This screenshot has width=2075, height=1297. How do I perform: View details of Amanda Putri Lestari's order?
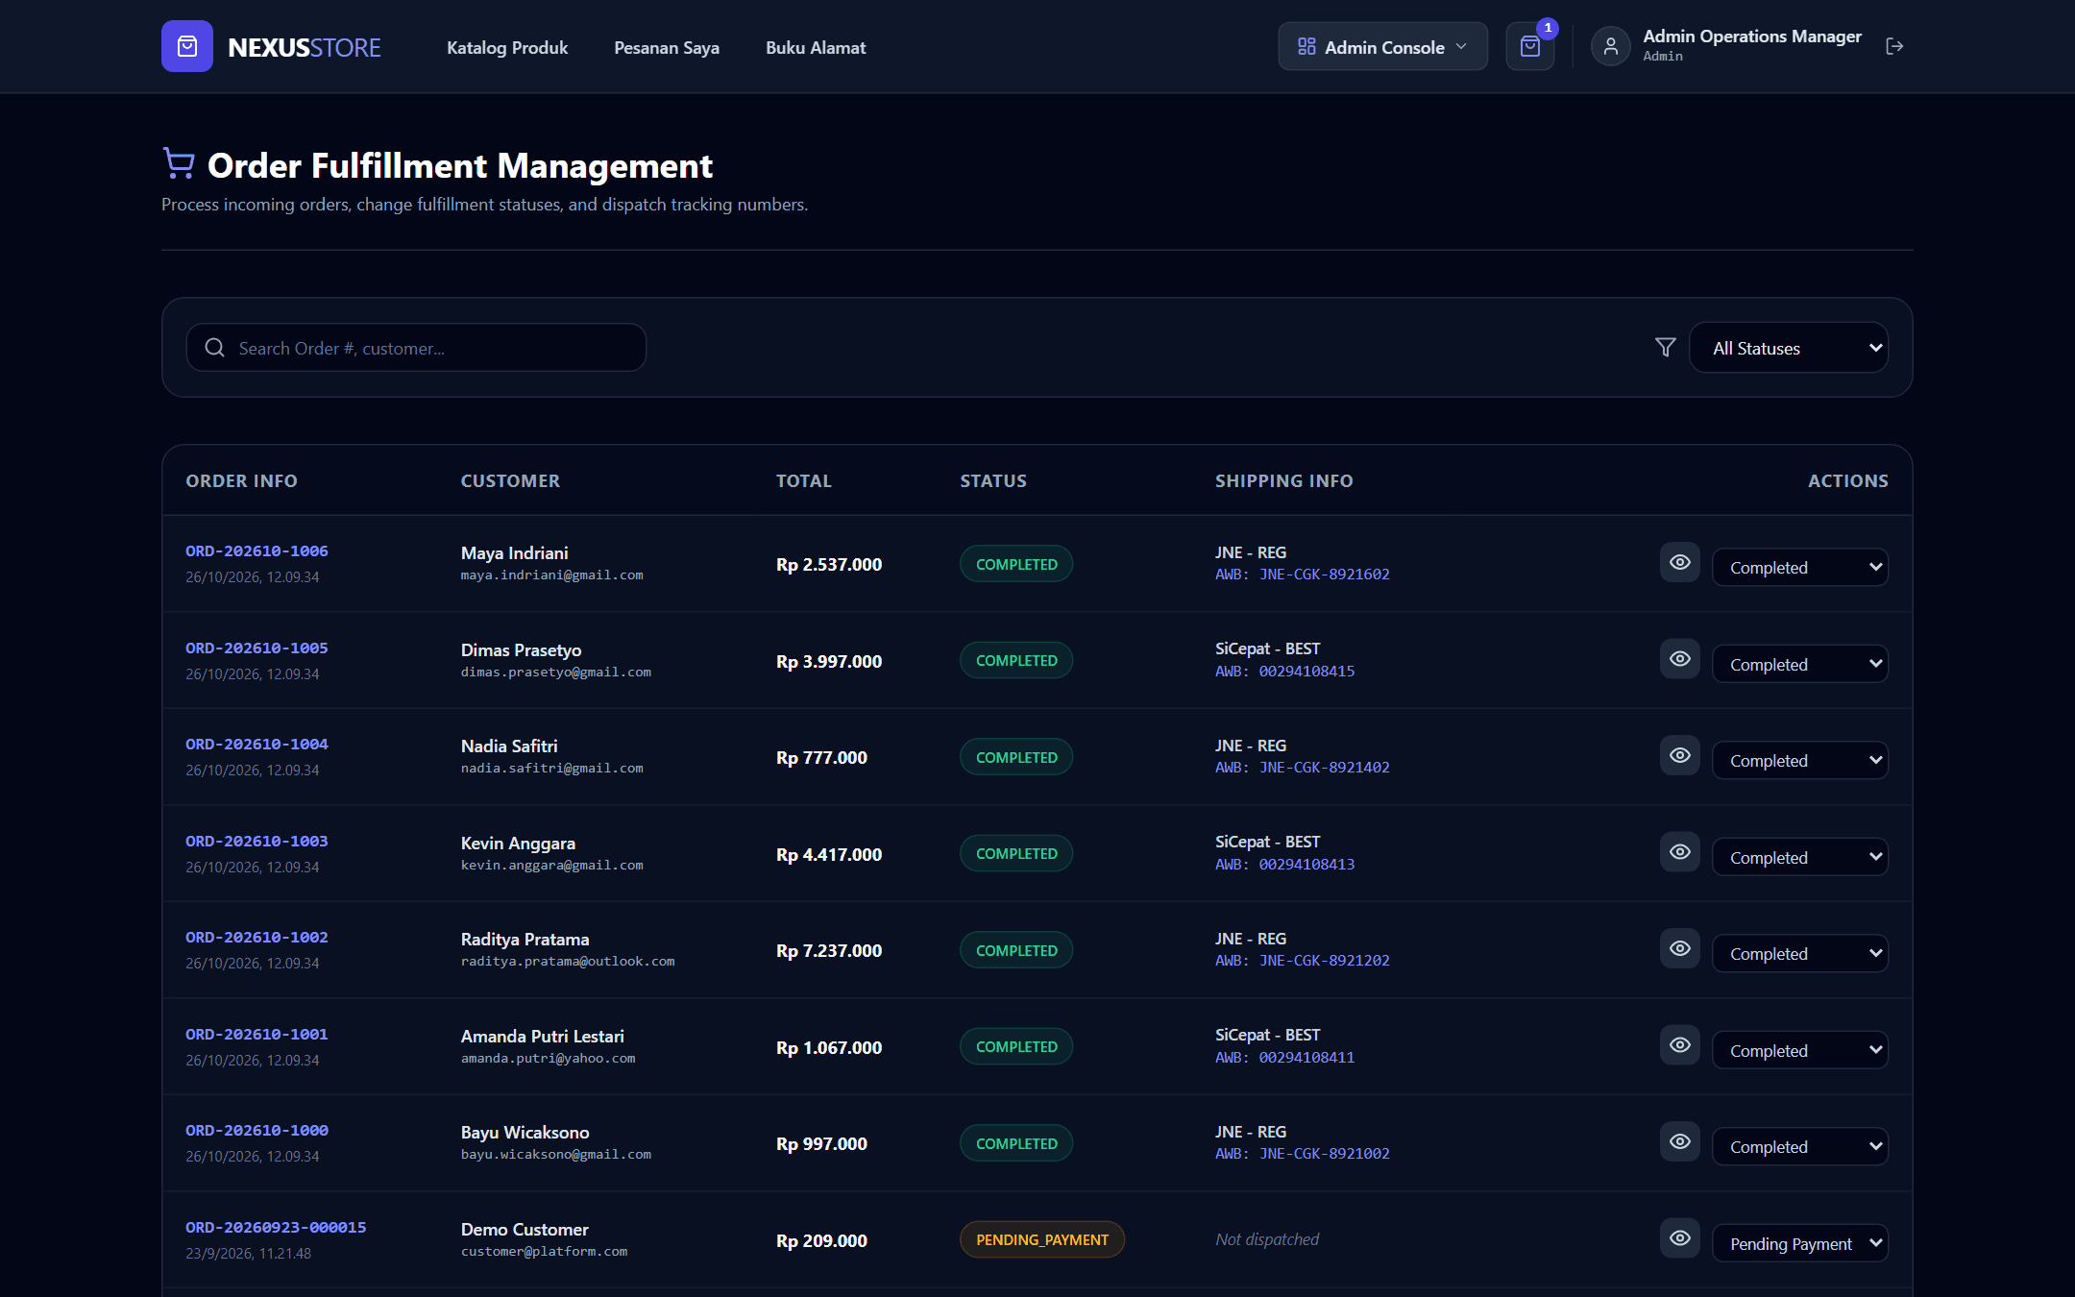[1680, 1045]
